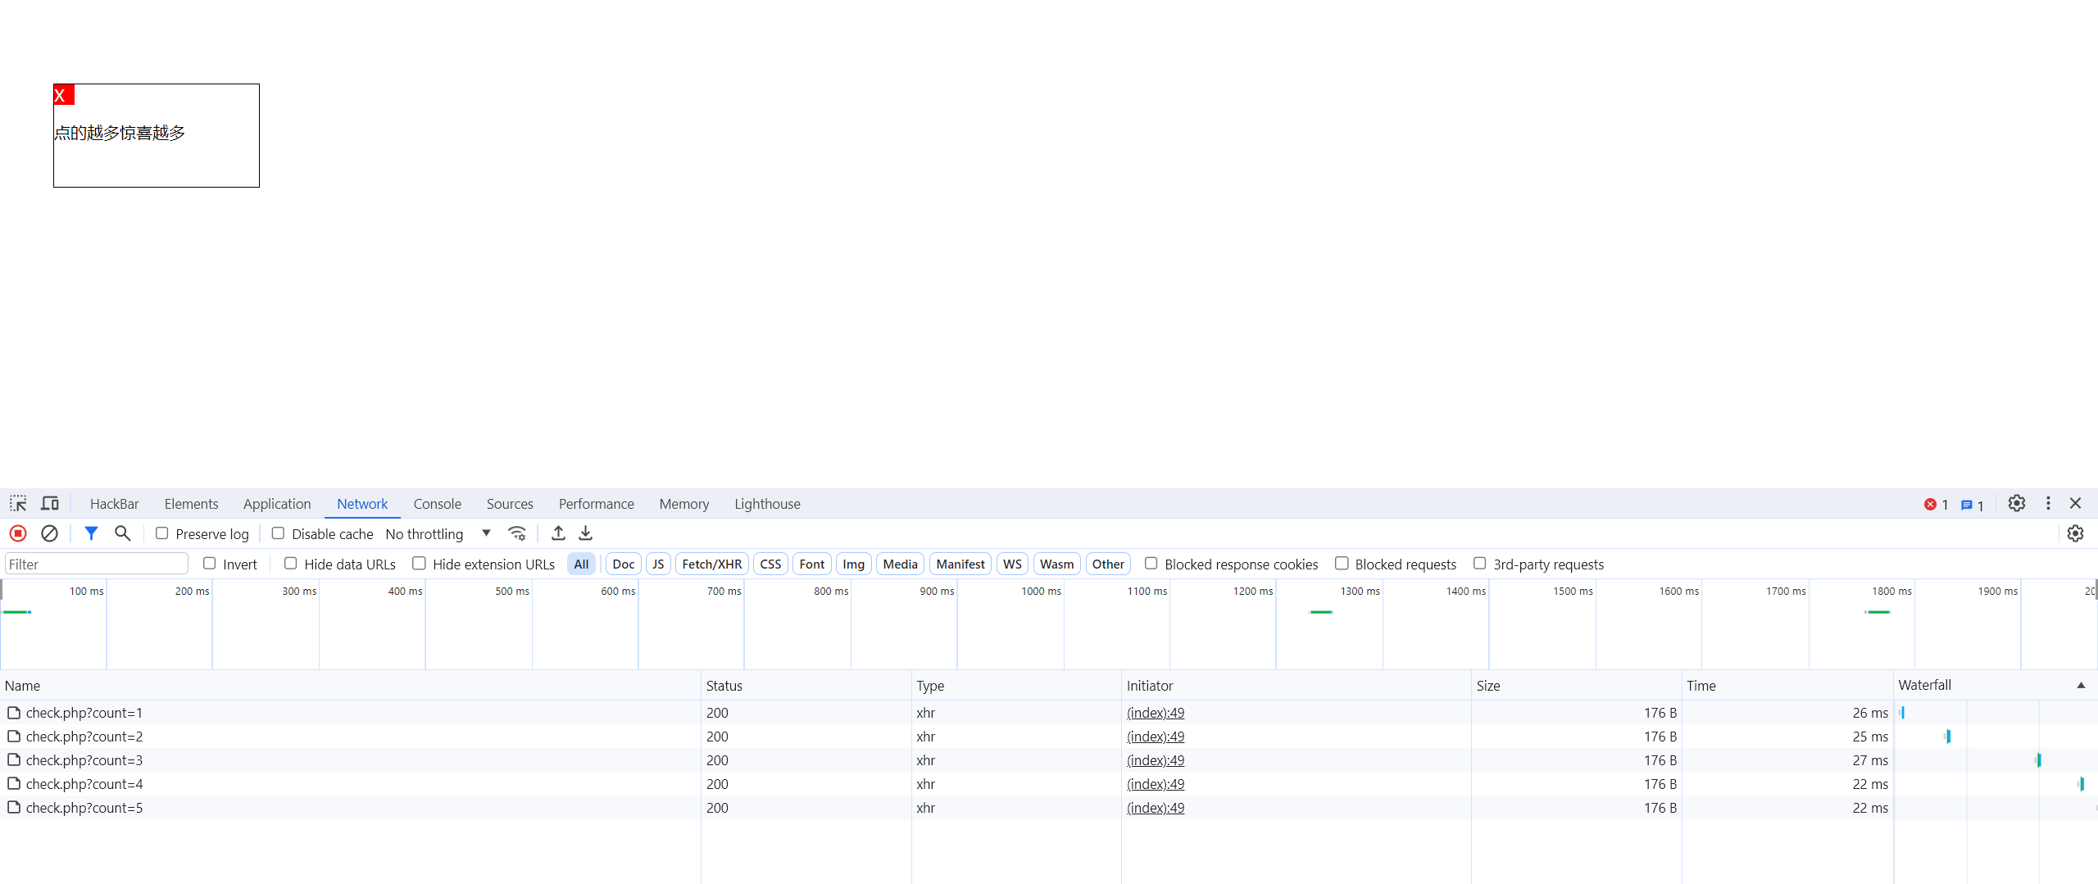Switch to the Elements tab
2098x884 pixels.
191,504
